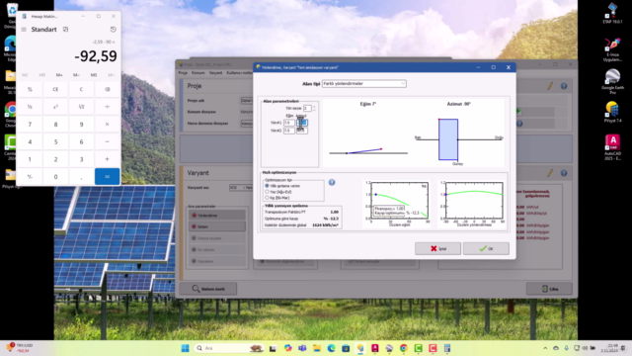Show hidden system tray icons chevron

545,348
